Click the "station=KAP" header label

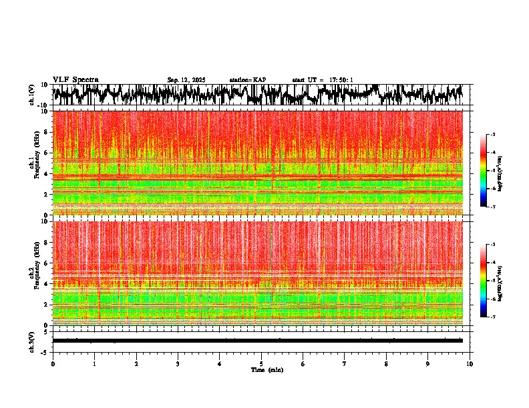(x=248, y=80)
